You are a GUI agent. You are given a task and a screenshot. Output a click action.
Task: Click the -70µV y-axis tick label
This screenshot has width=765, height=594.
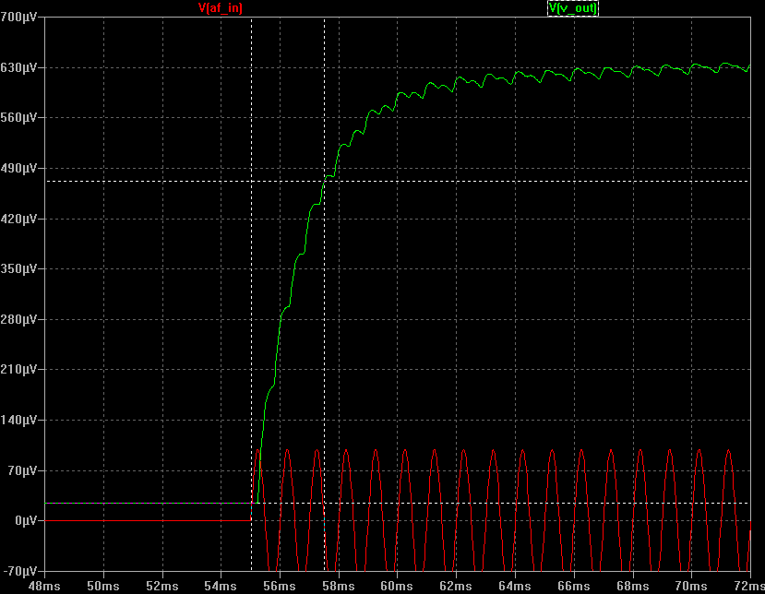[x=19, y=571]
